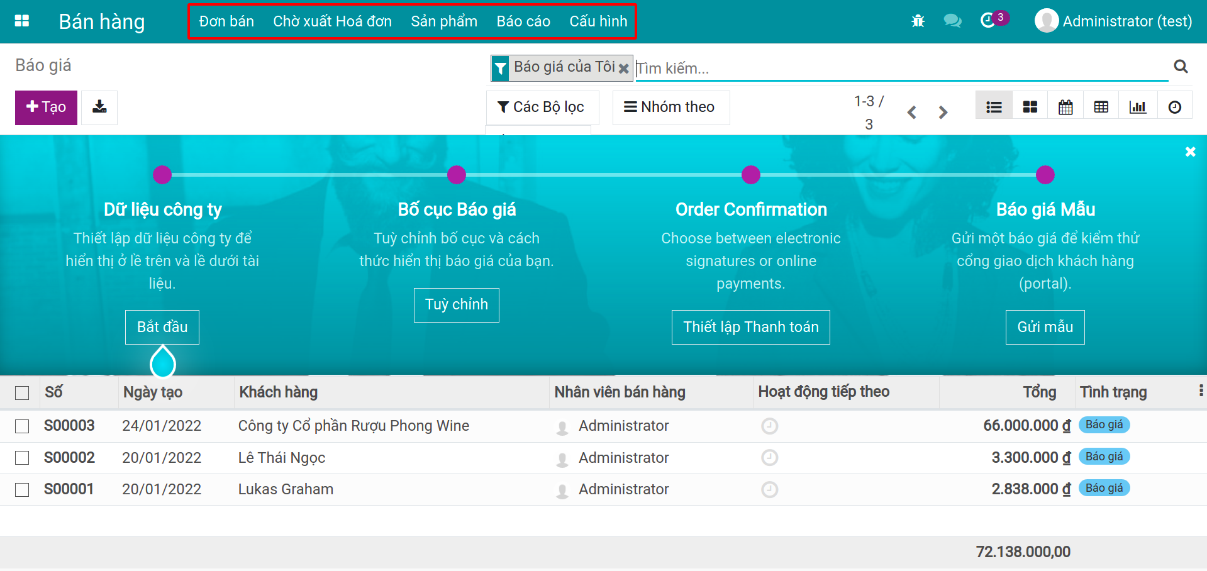Screen dimensions: 1207x571
Task: Switch to kanban view
Action: pos(1030,108)
